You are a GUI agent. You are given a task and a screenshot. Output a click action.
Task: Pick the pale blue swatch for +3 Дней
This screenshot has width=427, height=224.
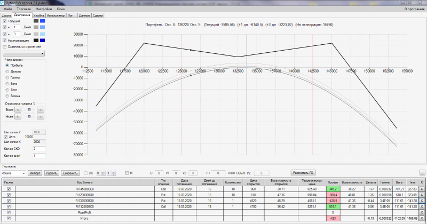point(43,34)
